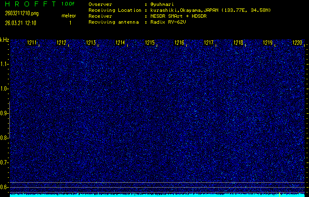Click the 0.7 kHz frequency label
The height and width of the screenshot is (197, 309).
[x=3, y=163]
